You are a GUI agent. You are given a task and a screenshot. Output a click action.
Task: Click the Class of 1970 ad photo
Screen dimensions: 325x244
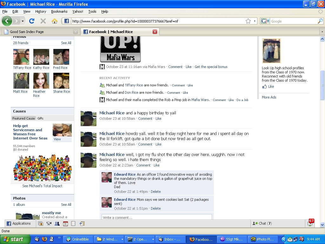[x=271, y=51]
